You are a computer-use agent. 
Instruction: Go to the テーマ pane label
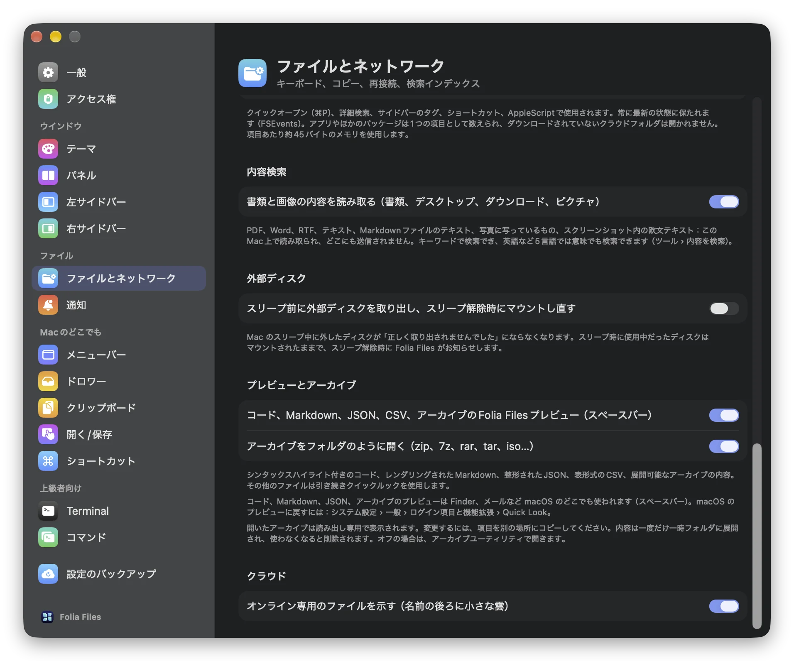pos(81,149)
